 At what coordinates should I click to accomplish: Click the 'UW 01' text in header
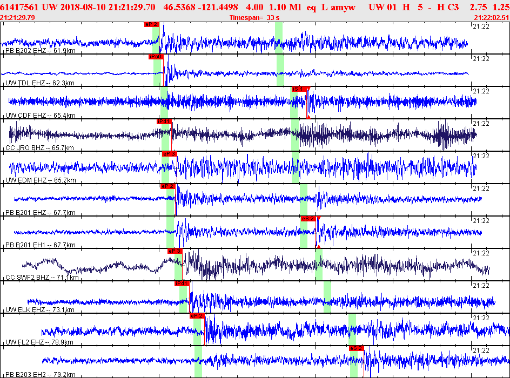382,7
